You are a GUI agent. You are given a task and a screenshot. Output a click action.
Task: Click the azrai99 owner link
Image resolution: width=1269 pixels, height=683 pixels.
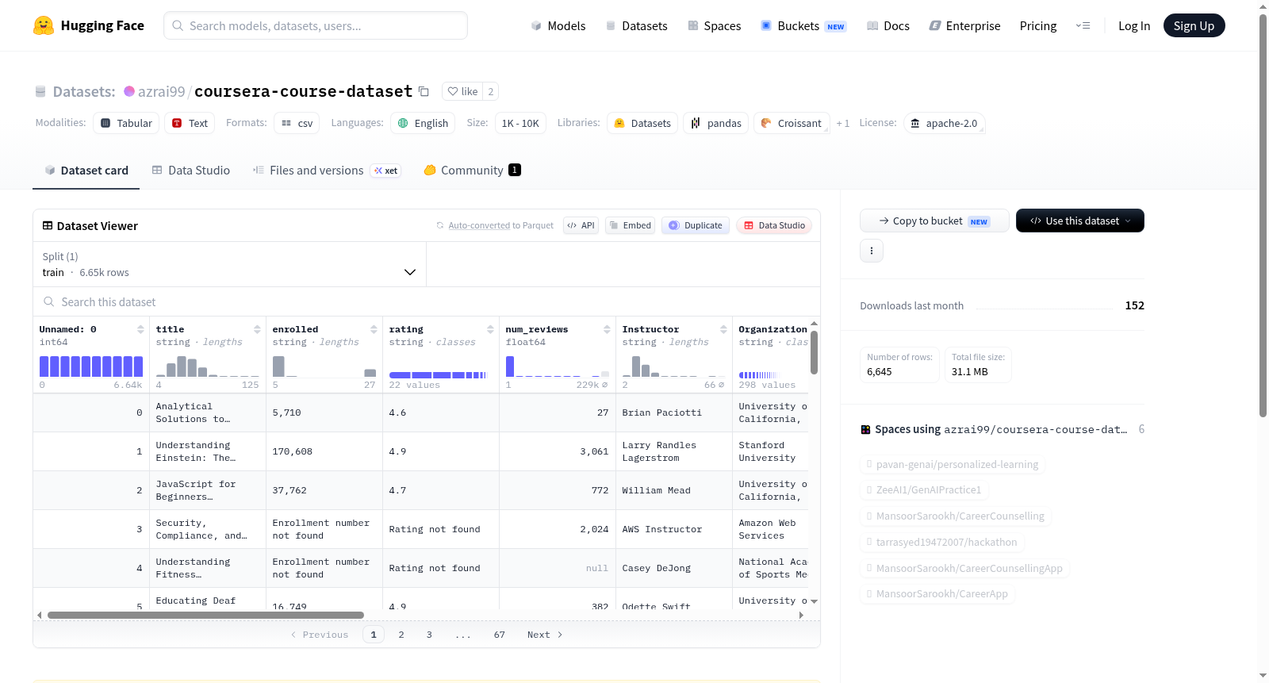(161, 91)
